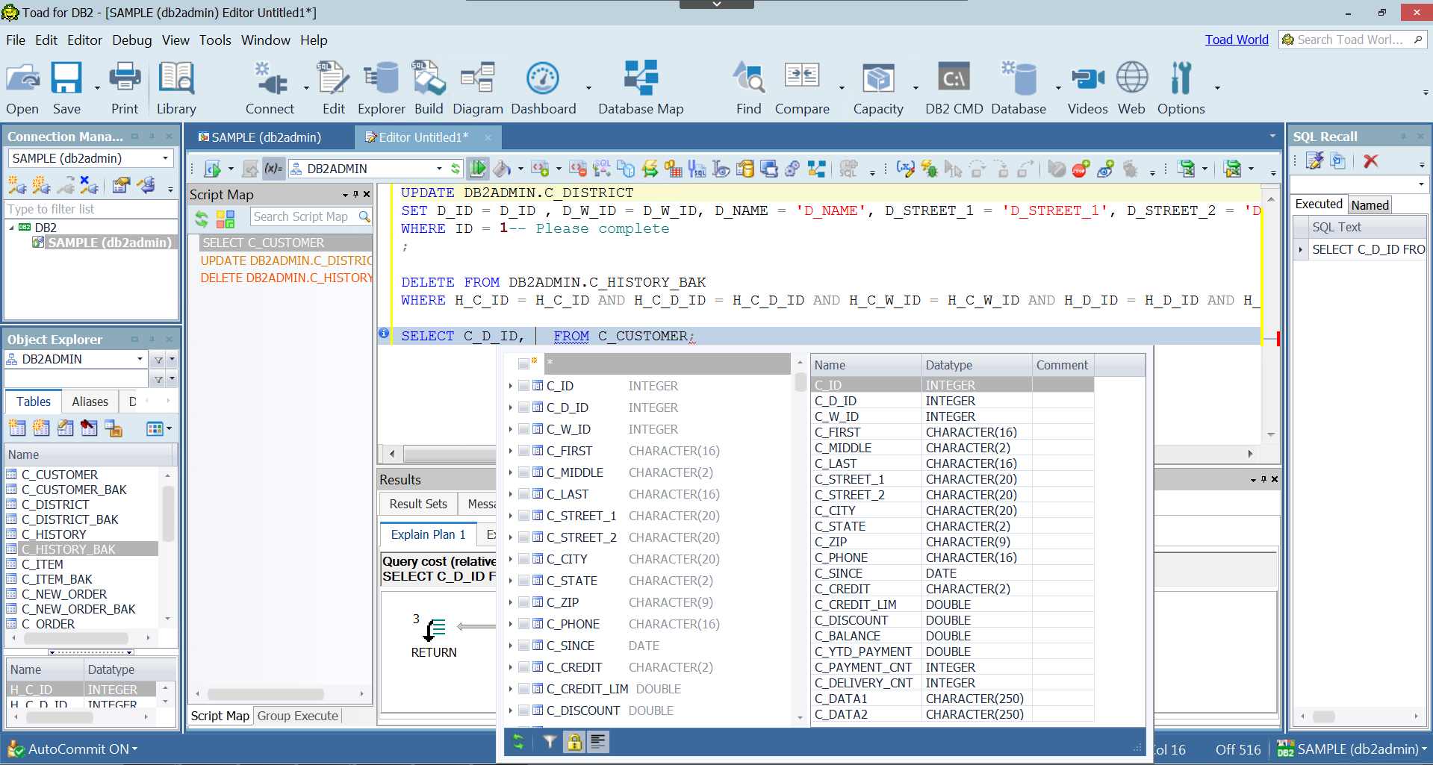Select the Explain Plan 1 tab
The image size is (1433, 765).
click(428, 534)
